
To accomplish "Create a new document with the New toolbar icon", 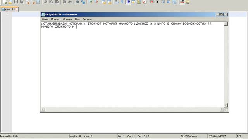I will click(5, 2).
